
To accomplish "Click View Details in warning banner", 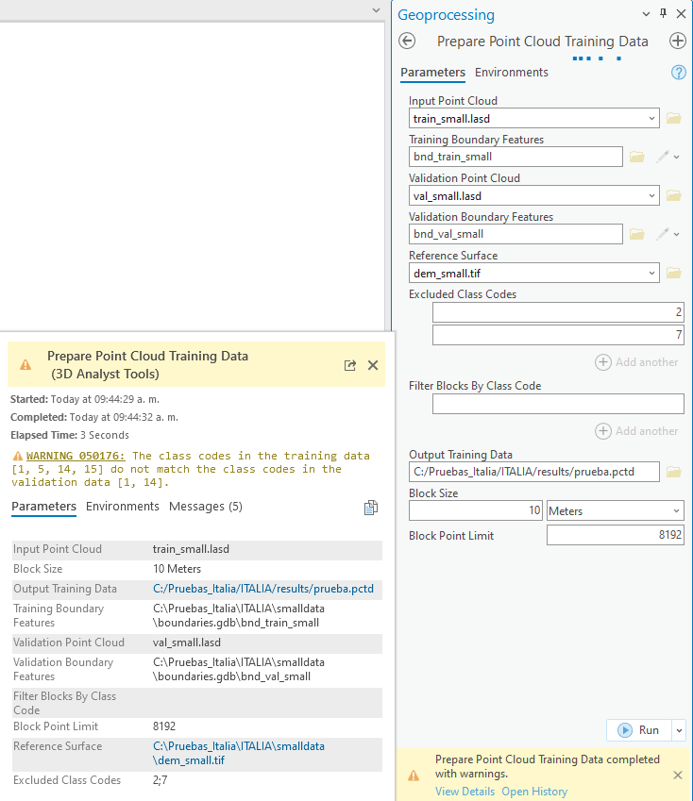I will pyautogui.click(x=465, y=792).
